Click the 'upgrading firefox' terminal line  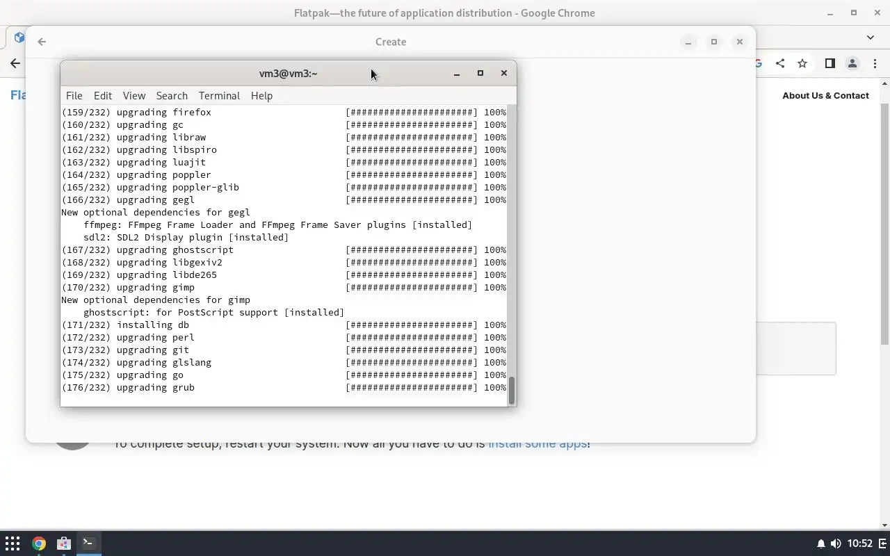[284, 113]
